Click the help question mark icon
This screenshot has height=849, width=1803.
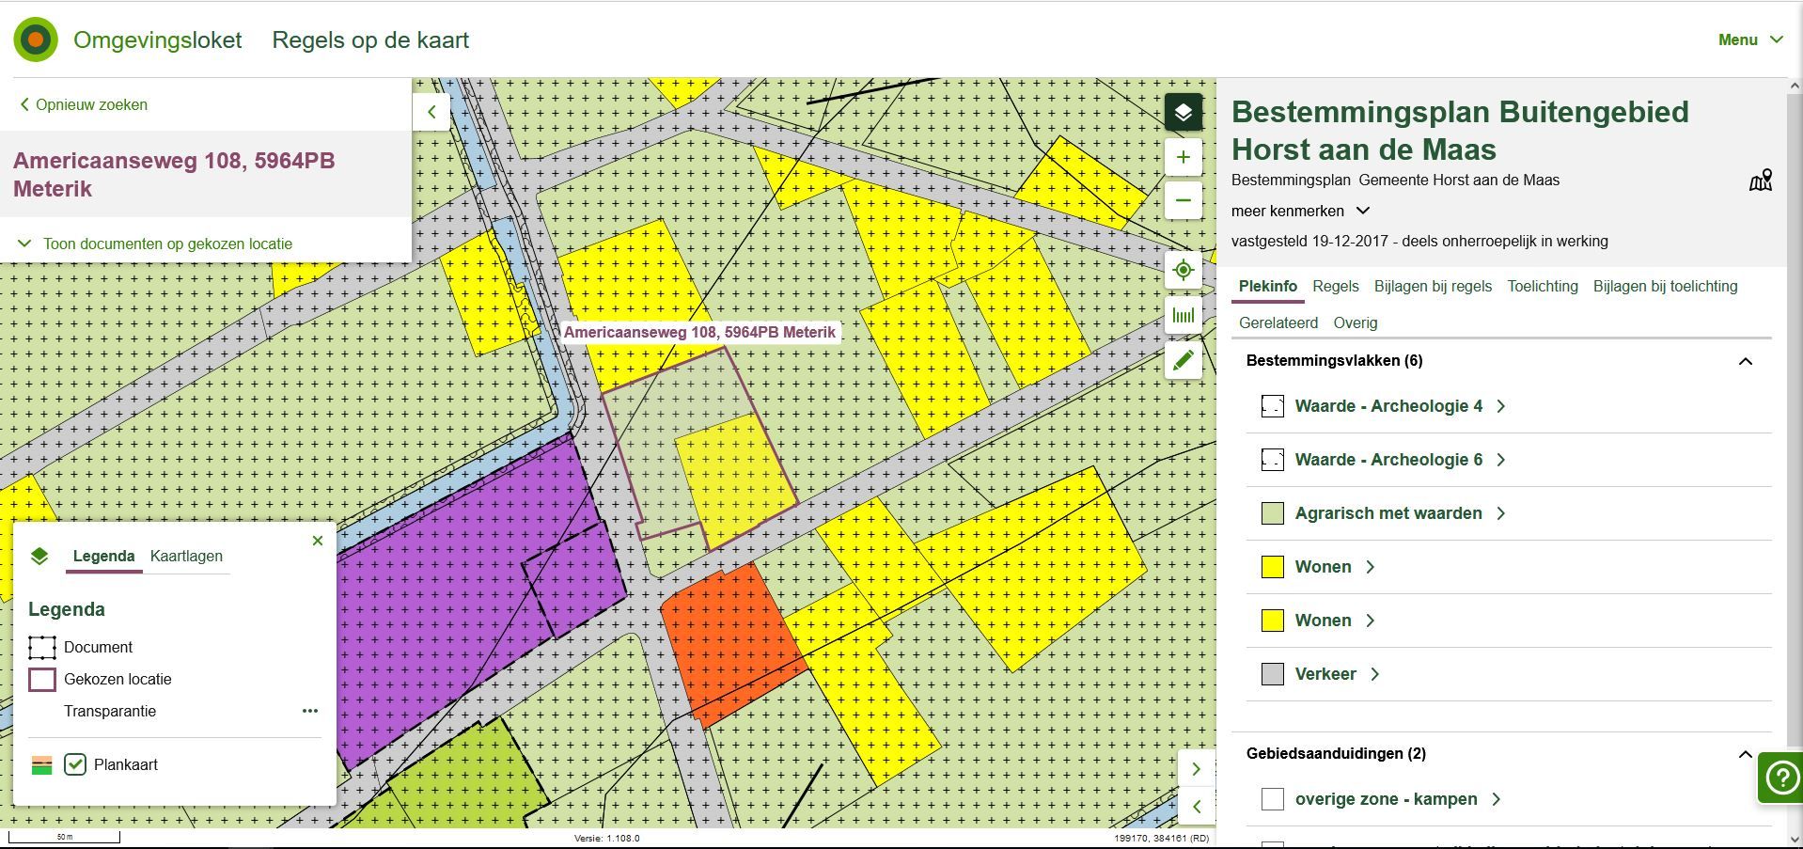pos(1780,778)
